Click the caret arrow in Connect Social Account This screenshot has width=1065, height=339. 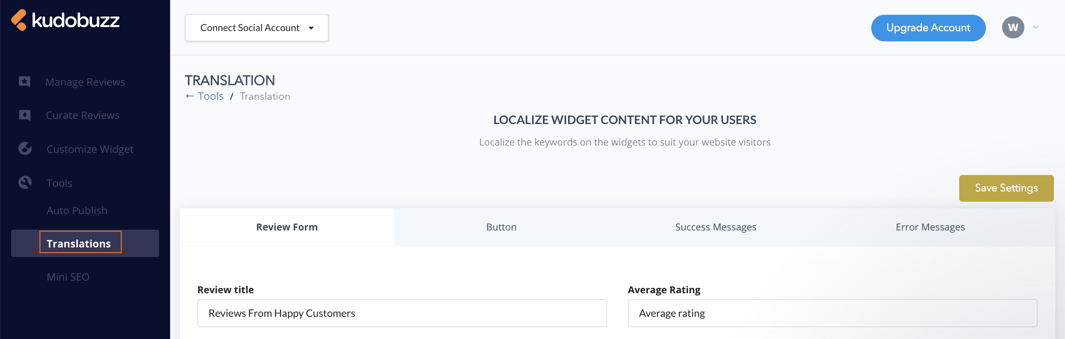pyautogui.click(x=311, y=28)
